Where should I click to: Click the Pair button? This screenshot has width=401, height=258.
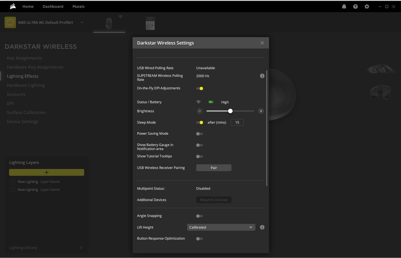214,168
